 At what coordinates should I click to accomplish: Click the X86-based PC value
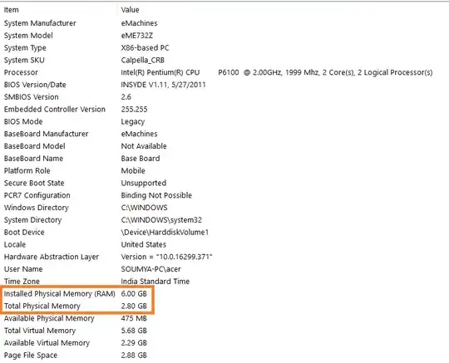coord(145,48)
